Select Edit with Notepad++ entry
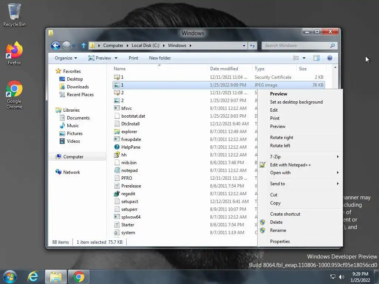379x284 pixels. pyautogui.click(x=300, y=165)
